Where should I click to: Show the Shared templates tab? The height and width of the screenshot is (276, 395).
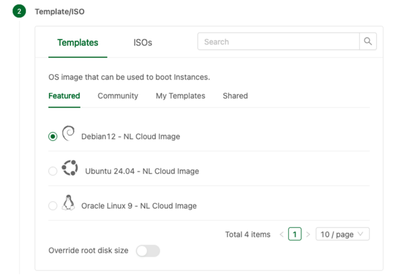coord(235,96)
